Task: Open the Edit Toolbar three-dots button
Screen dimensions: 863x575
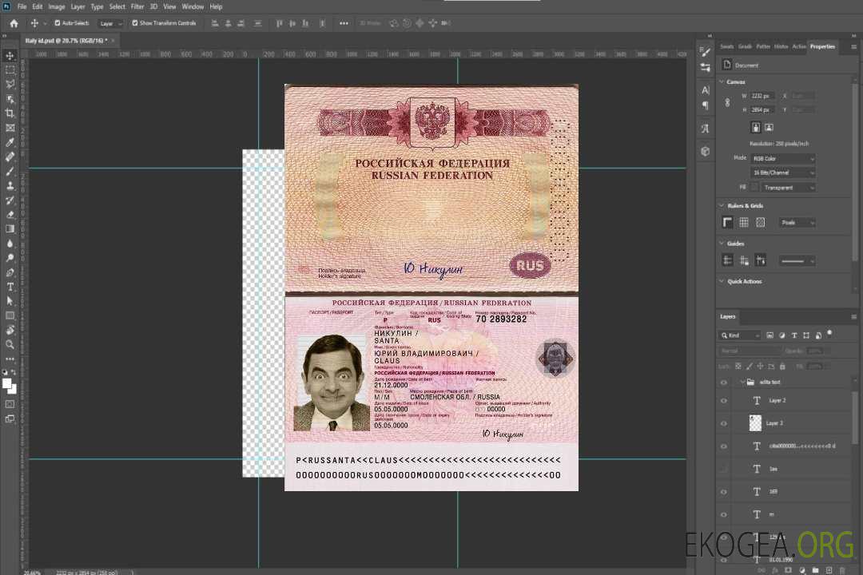Action: point(10,359)
